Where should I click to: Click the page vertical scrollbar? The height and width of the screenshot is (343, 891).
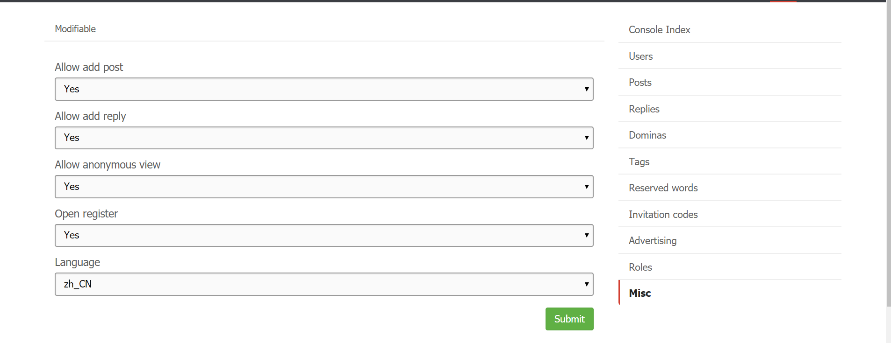[x=888, y=154]
